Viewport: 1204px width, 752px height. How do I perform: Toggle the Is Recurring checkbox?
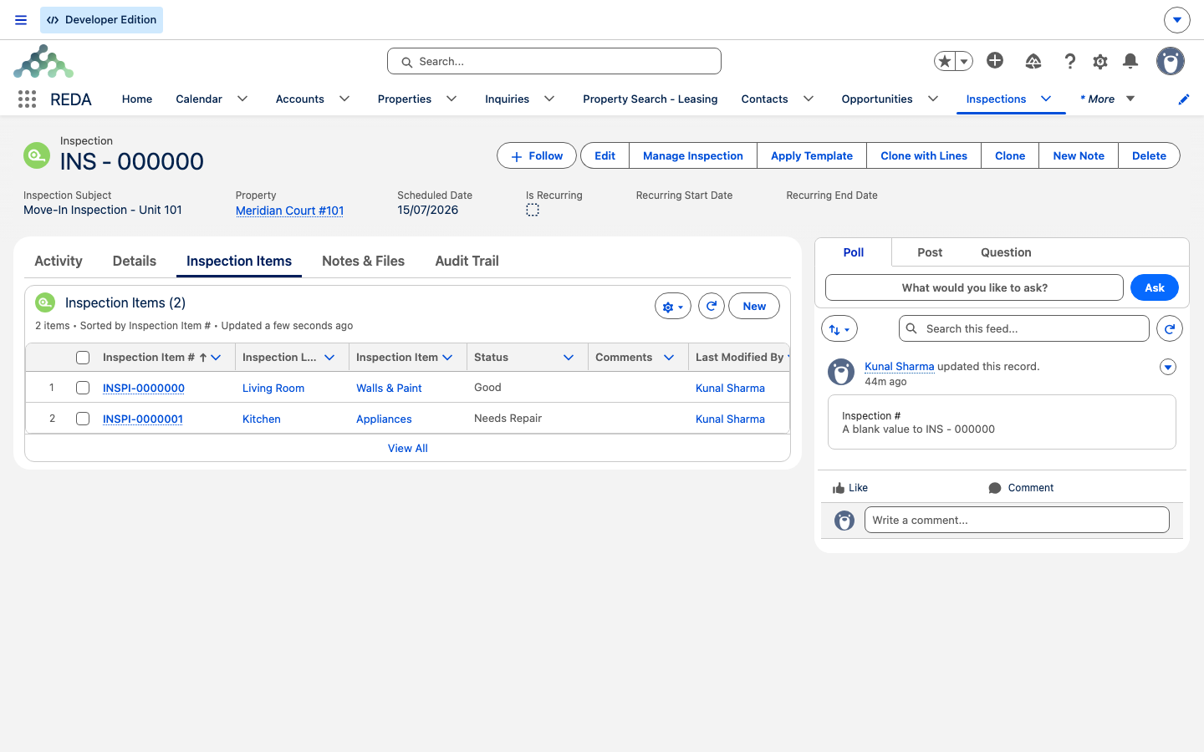533,210
